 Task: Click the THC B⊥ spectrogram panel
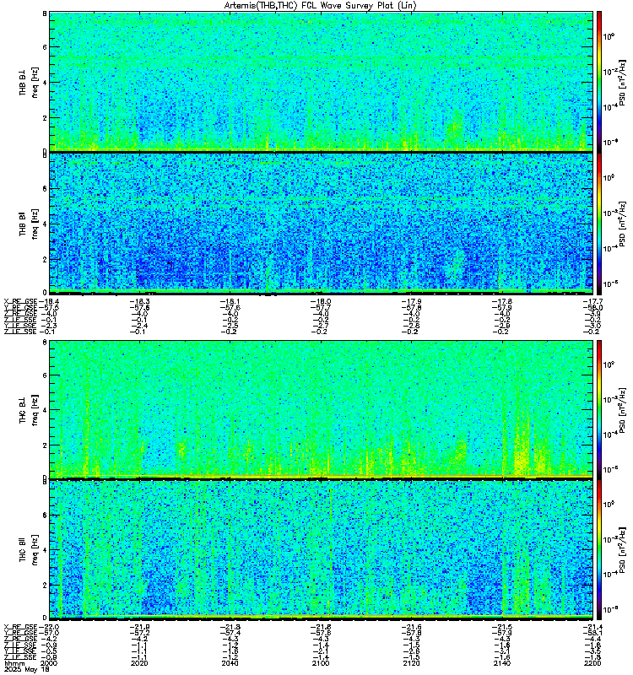tap(322, 409)
